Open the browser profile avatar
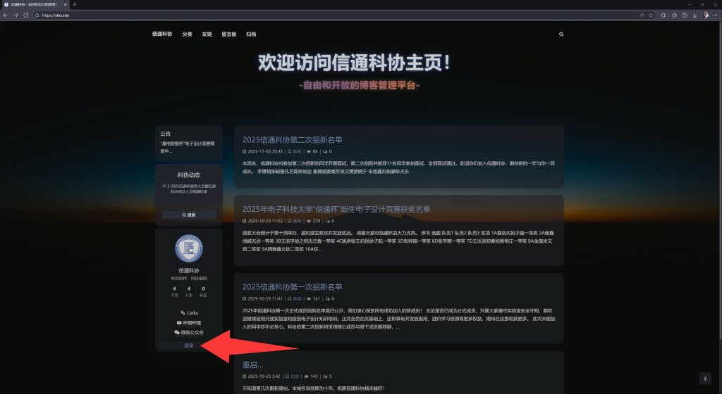 pyautogui.click(x=706, y=15)
